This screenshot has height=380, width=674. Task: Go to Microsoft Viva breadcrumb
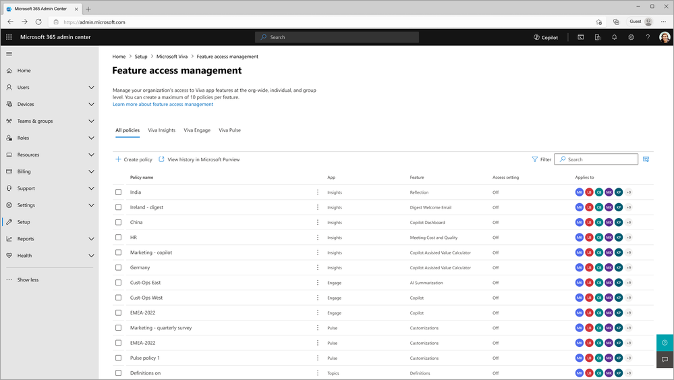tap(172, 56)
